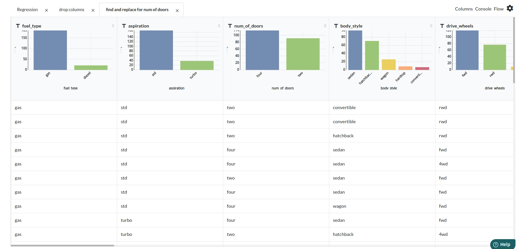Click the turbo bar in aspiration chart
The image size is (524, 249).
click(x=197, y=65)
